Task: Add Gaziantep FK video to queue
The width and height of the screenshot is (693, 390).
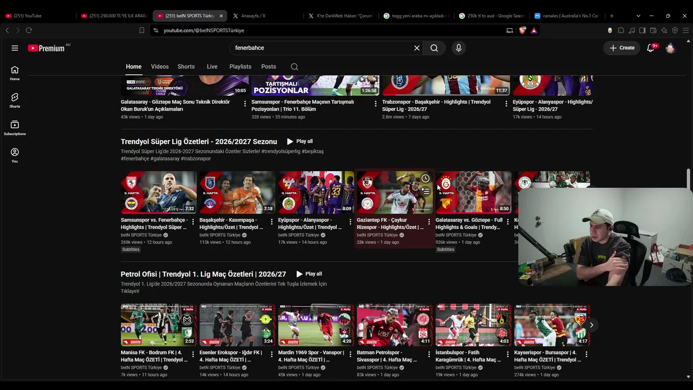Action: 426,191
